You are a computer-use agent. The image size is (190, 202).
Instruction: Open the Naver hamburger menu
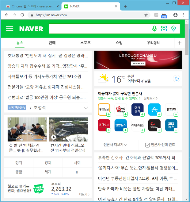click(9, 29)
